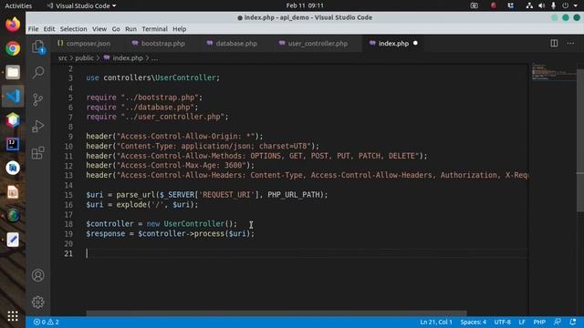Click the UserController text on line 3

[x=186, y=77]
